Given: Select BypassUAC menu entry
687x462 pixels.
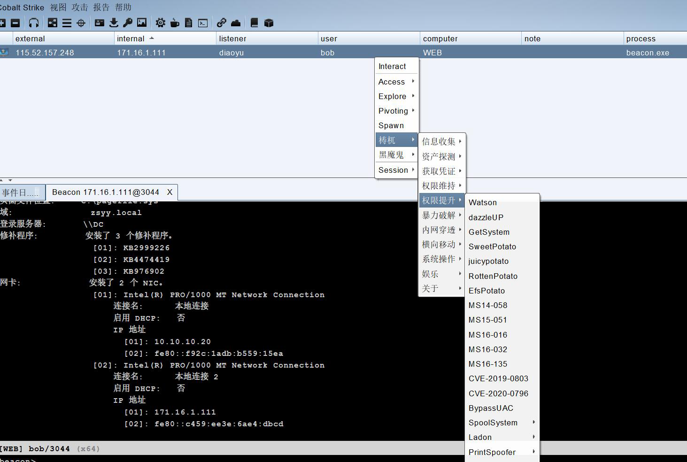Looking at the screenshot, I should tap(502, 408).
